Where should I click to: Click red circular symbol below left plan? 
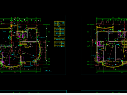[38, 65]
